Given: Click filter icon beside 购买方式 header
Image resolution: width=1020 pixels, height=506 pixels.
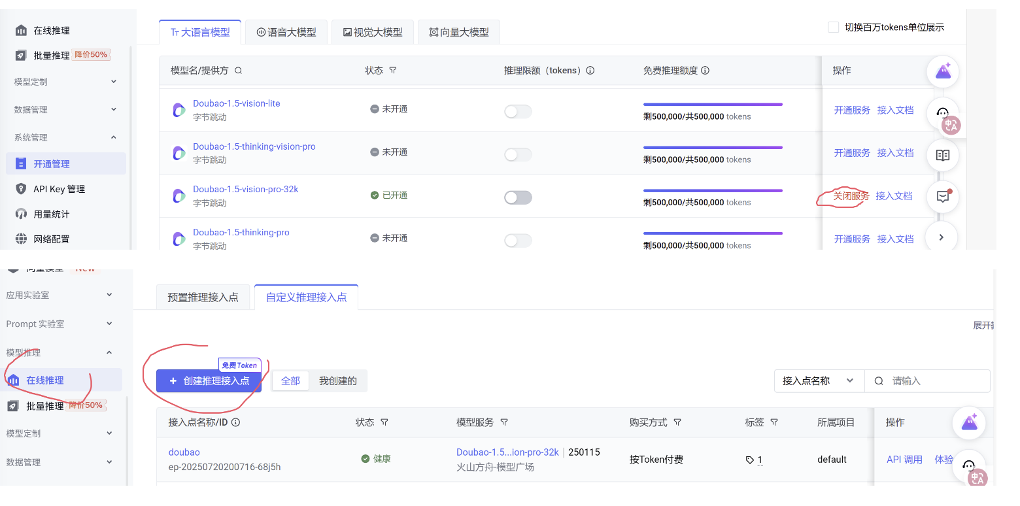Looking at the screenshot, I should 677,422.
